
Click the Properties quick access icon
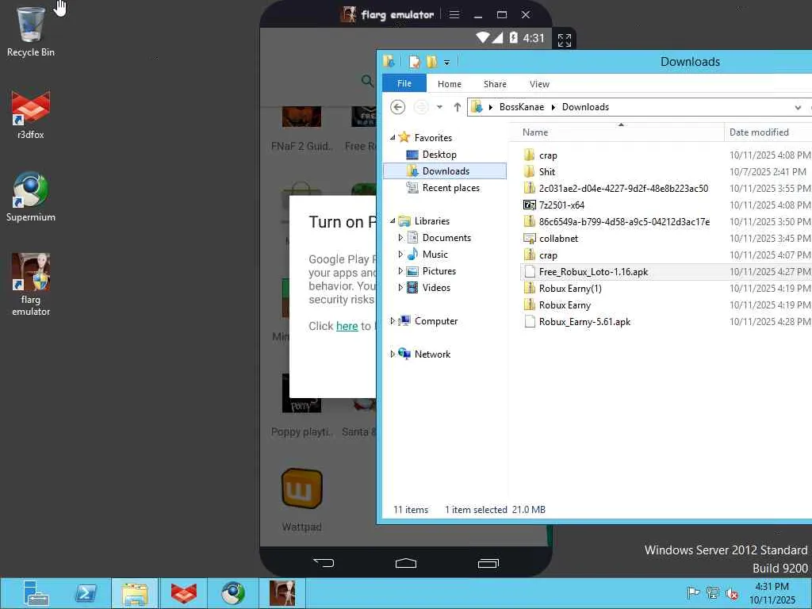pyautogui.click(x=414, y=62)
